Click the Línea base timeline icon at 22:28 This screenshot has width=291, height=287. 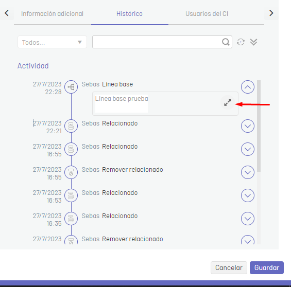(71, 87)
